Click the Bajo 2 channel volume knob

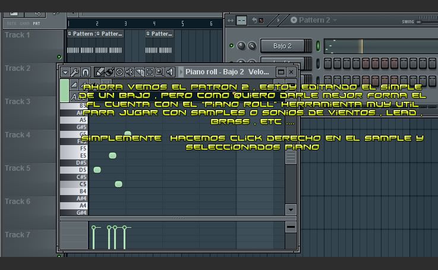click(251, 46)
